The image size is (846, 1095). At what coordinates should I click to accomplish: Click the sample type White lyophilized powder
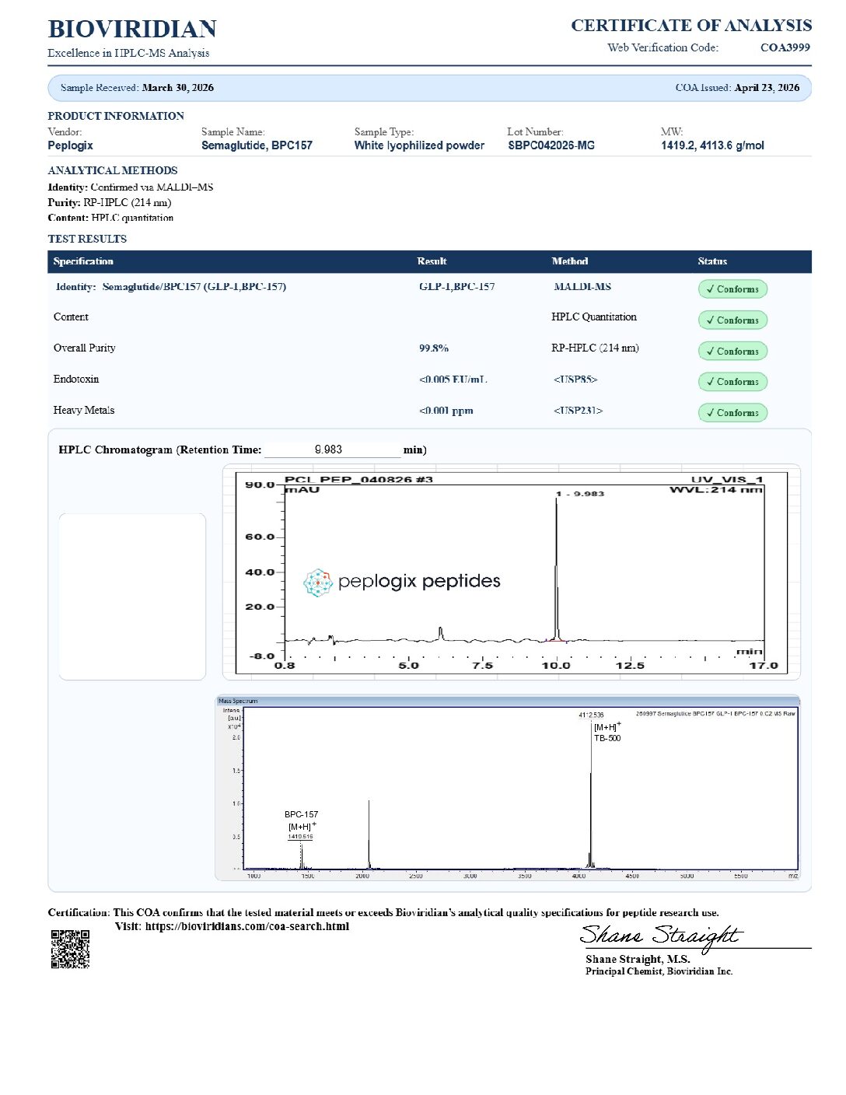click(419, 145)
